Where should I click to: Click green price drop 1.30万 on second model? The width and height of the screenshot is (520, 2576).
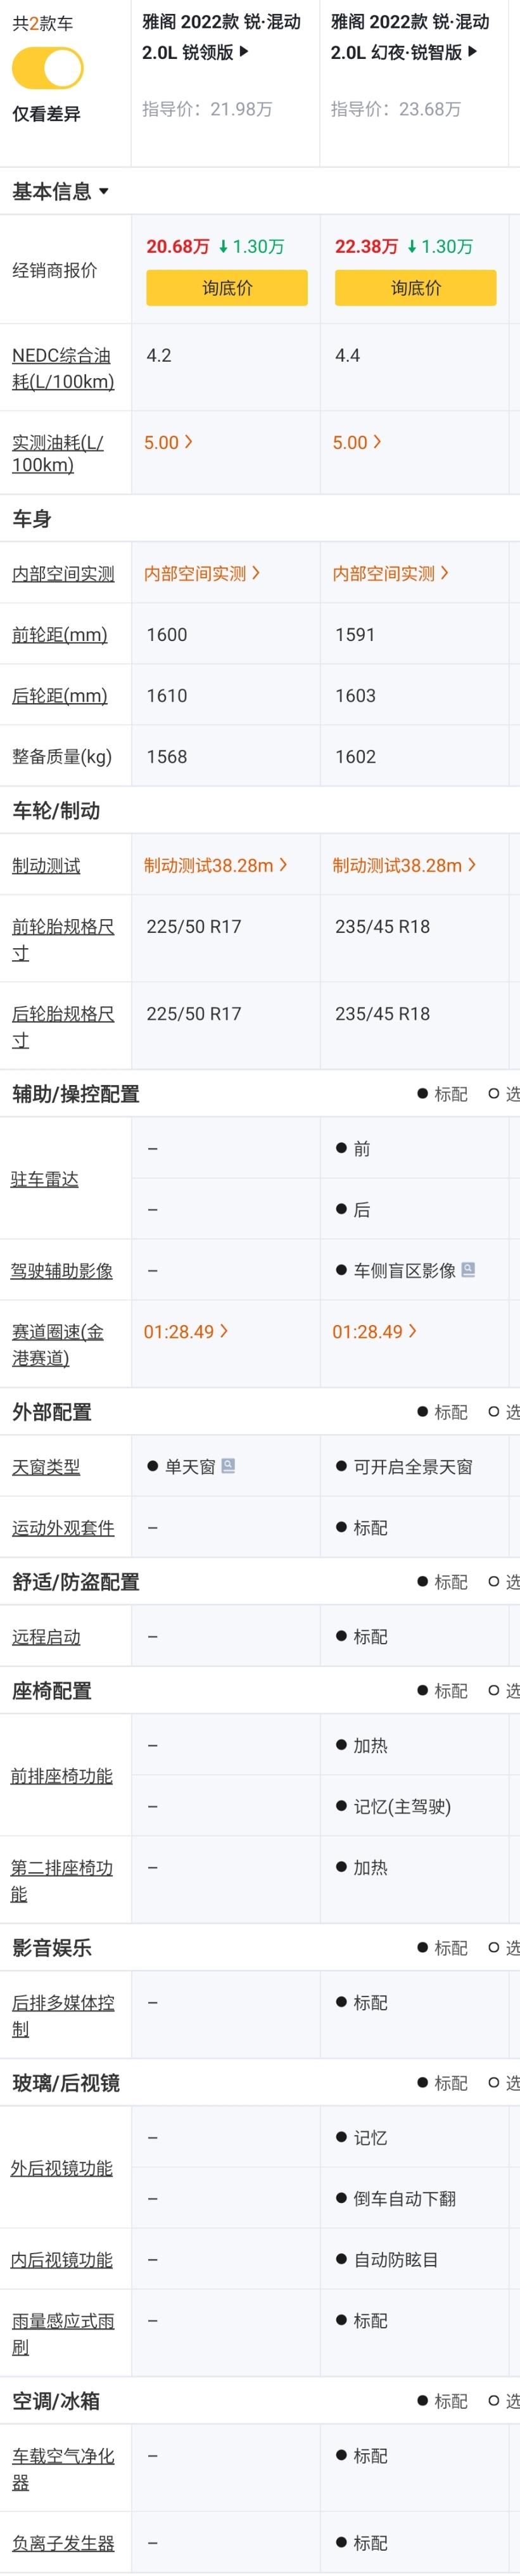pyautogui.click(x=440, y=246)
